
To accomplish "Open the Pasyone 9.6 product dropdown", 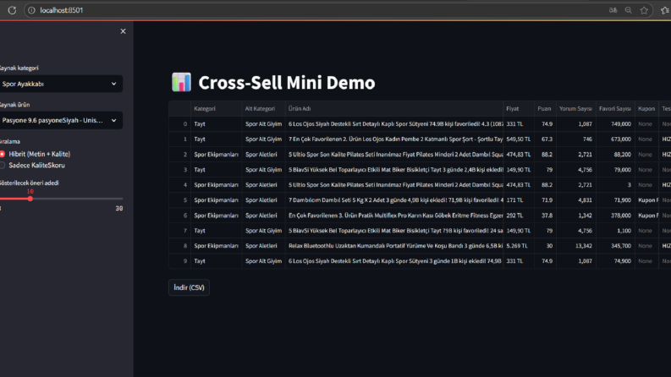I will (60, 121).
